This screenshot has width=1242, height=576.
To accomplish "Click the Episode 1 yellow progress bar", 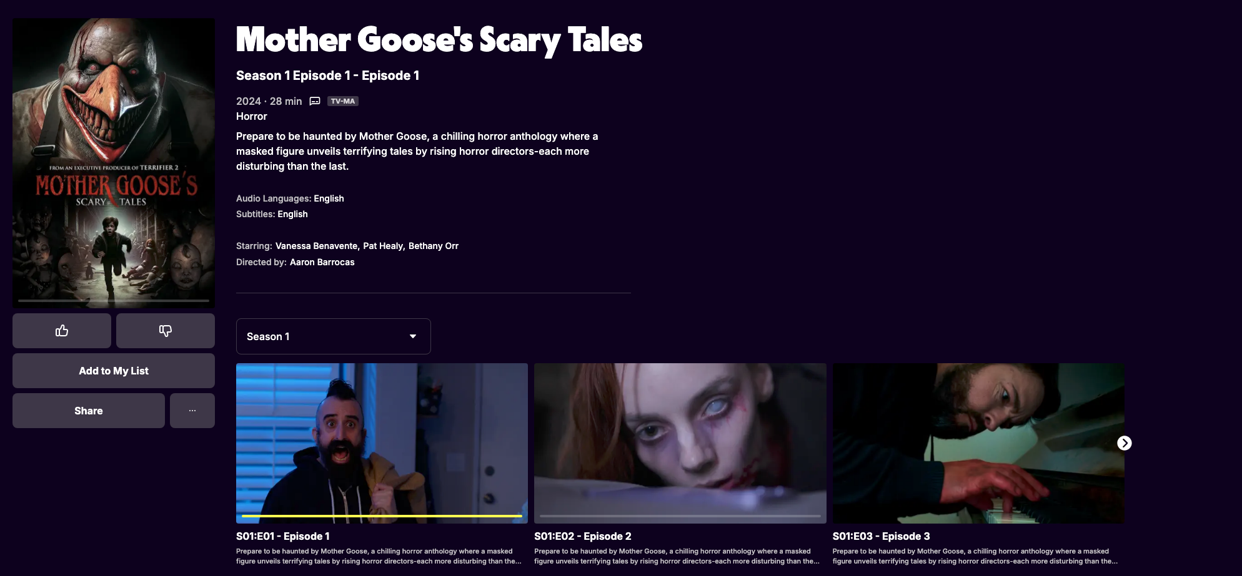I will (382, 516).
